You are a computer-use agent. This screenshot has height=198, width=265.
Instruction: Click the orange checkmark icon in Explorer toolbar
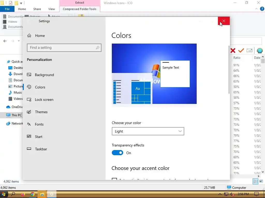(x=241, y=50)
